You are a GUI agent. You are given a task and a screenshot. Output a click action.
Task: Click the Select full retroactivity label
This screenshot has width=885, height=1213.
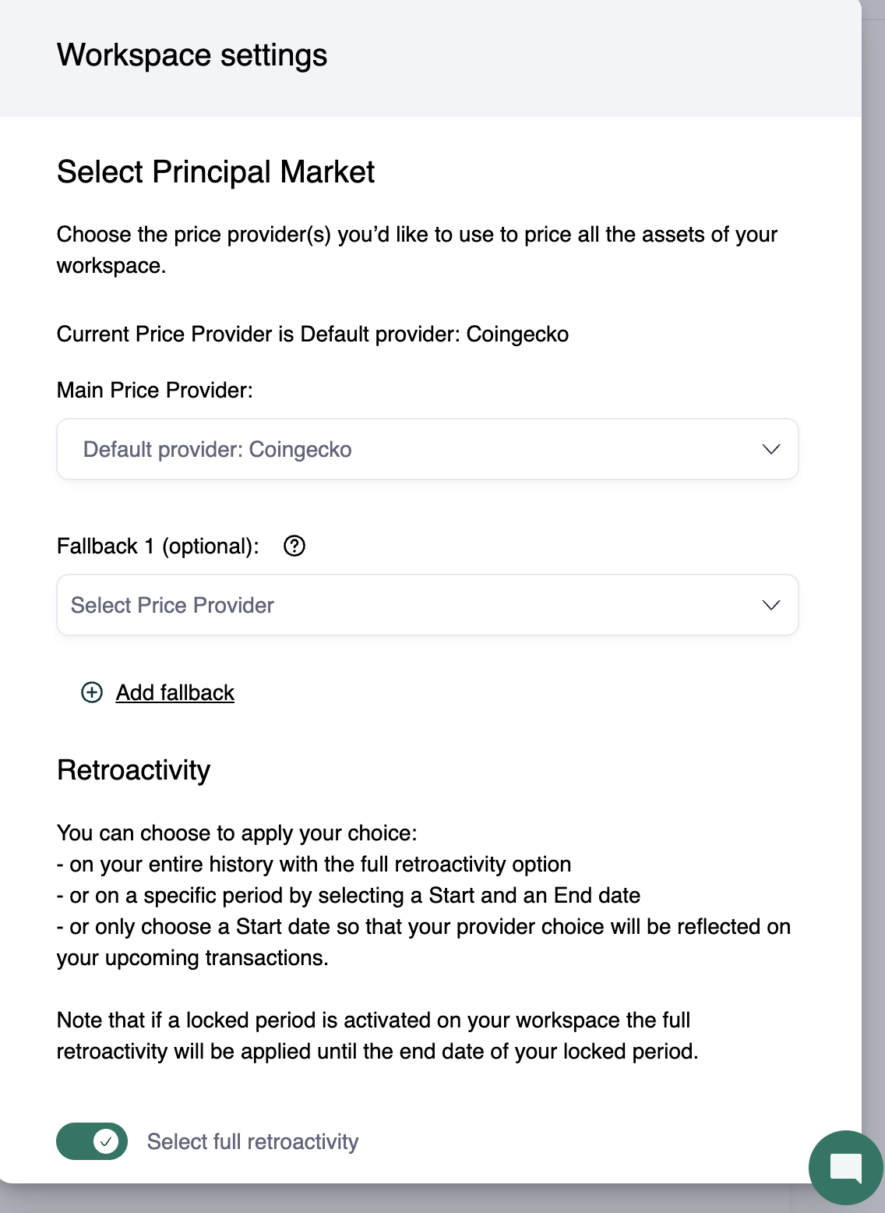click(252, 1141)
